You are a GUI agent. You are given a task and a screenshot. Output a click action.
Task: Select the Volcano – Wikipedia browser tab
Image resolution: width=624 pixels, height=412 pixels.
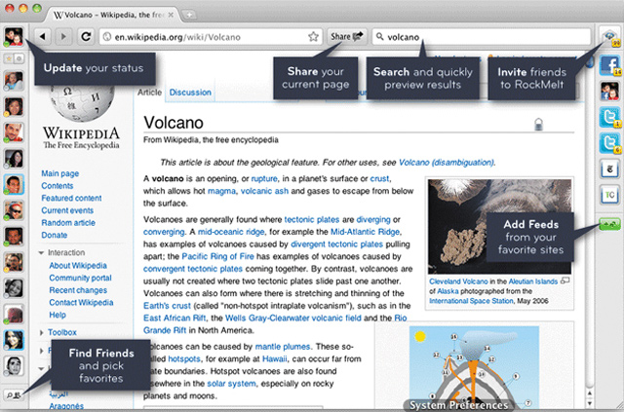coord(114,15)
